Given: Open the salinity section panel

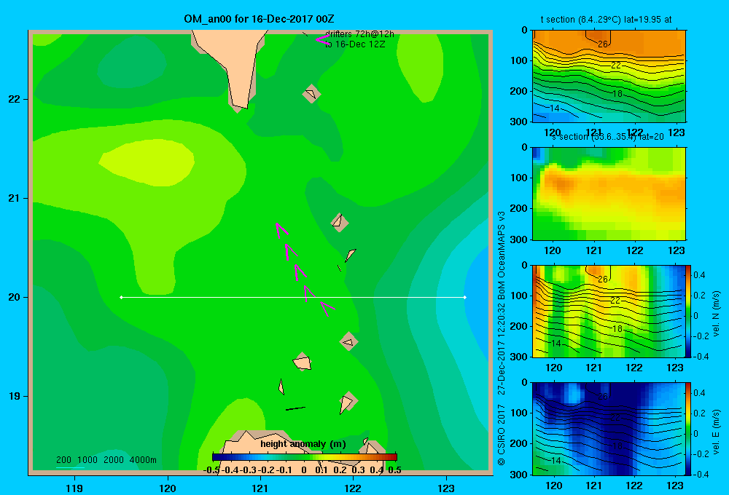Looking at the screenshot, I should tap(609, 194).
